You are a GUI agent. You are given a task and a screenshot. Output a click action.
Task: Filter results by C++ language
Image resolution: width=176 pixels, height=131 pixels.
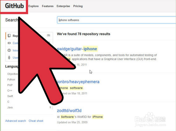tap(10, 90)
